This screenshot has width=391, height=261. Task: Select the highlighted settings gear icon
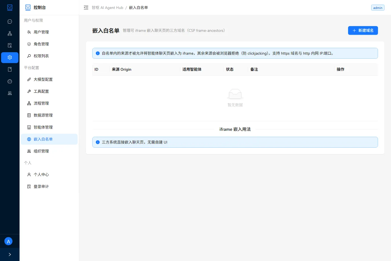(x=10, y=57)
